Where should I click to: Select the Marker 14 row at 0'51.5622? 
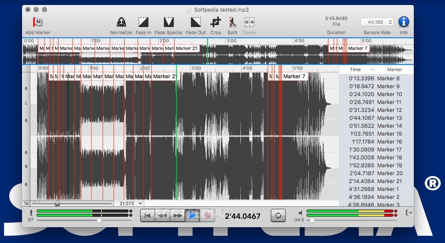pyautogui.click(x=376, y=126)
